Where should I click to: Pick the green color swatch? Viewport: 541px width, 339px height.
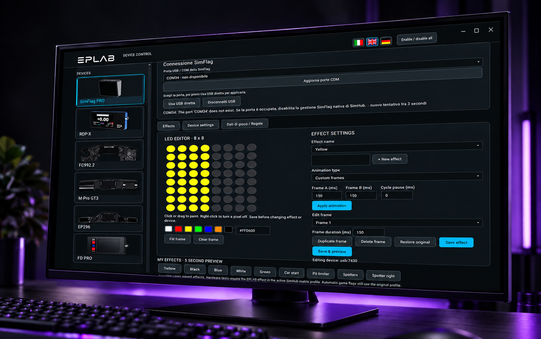tap(198, 229)
